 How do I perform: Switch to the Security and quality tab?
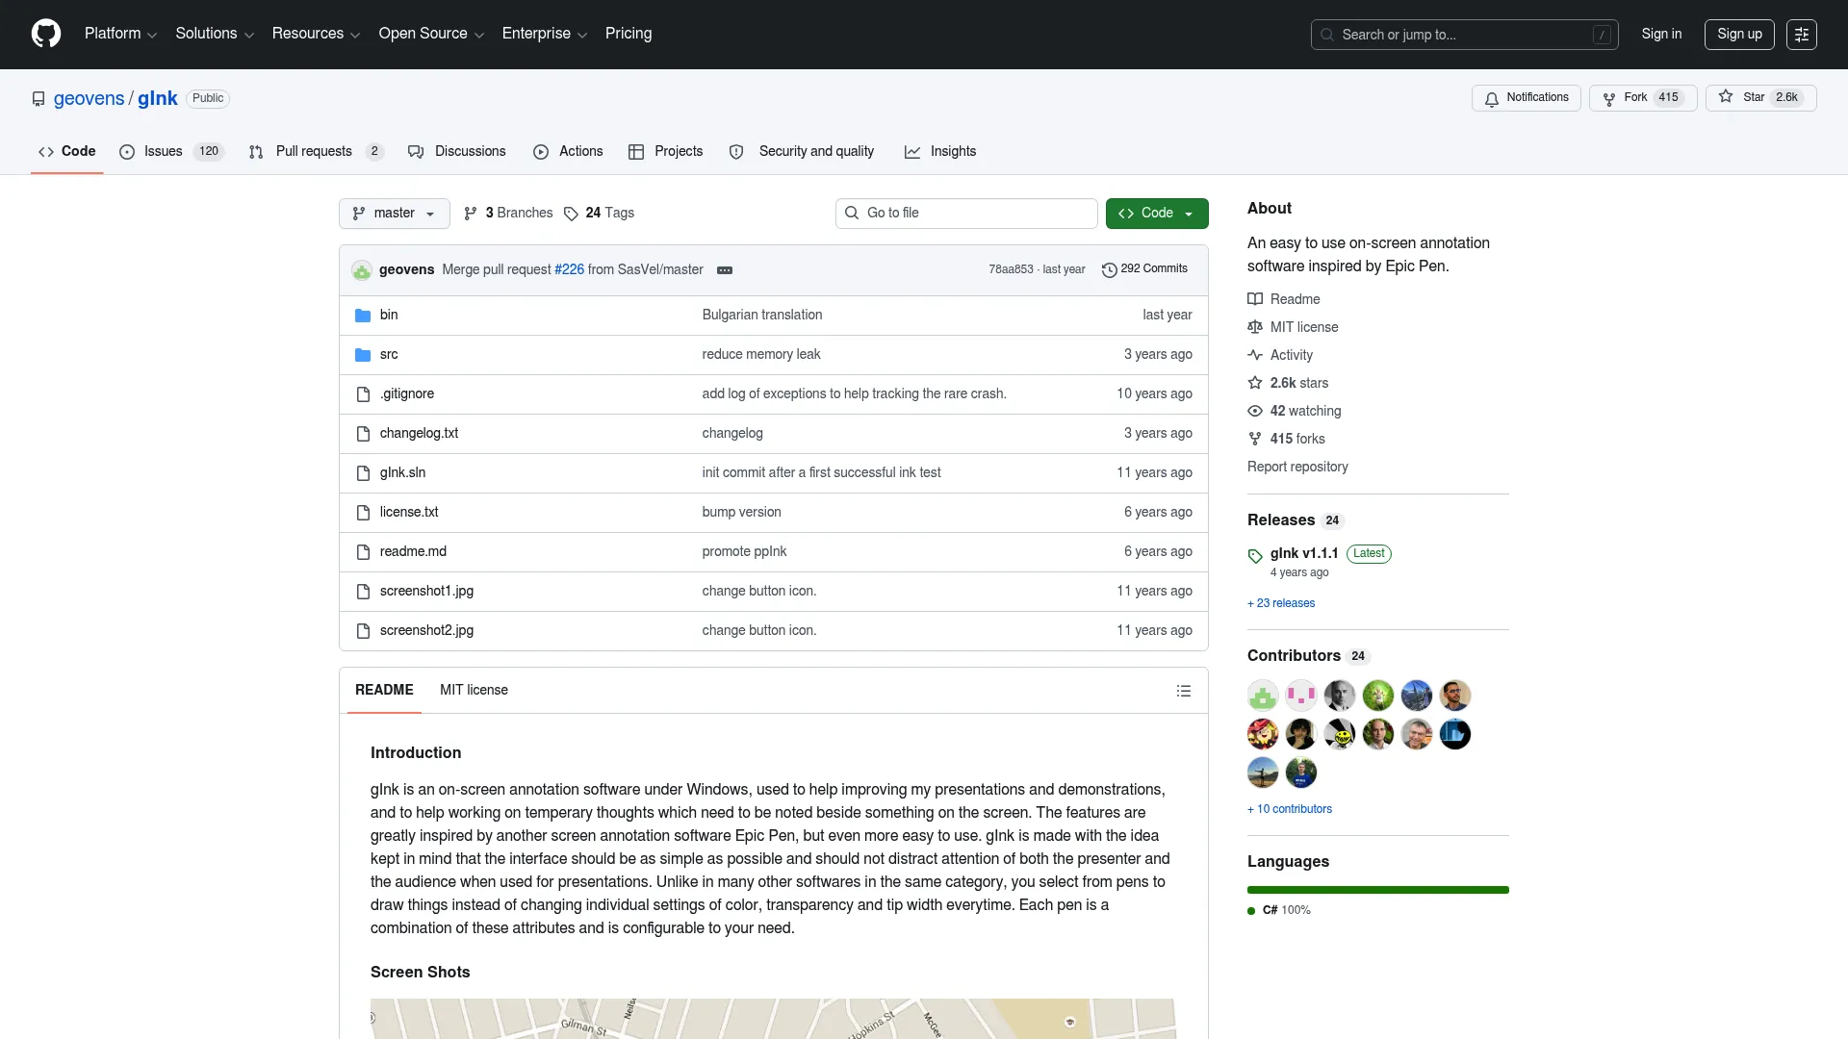(802, 152)
